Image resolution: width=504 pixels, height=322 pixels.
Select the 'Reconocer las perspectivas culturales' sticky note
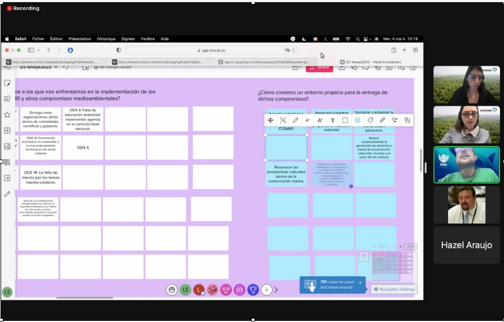coord(286,174)
